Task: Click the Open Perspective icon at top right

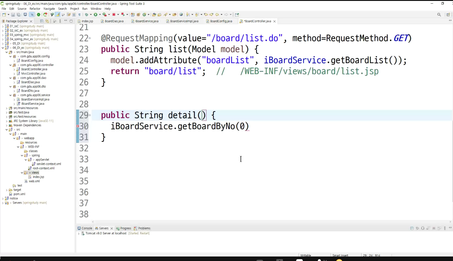Action: pyautogui.click(x=448, y=14)
